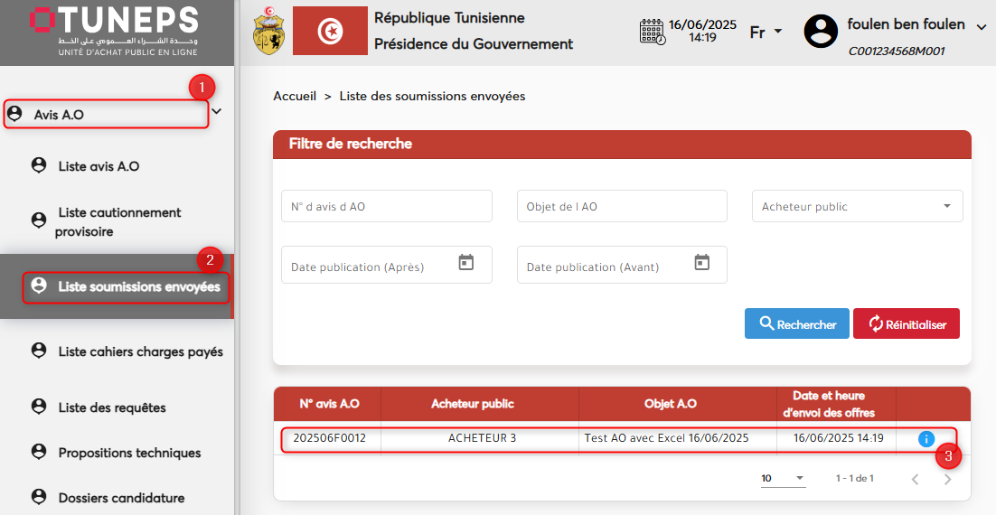Screen dimensions: 996x515
Task: Open calendar picker for Date publication (Après)
Action: coord(466,263)
